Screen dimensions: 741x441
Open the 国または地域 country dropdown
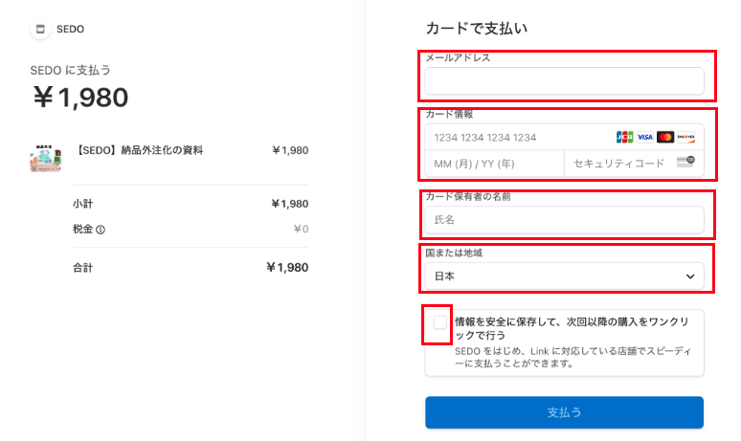(x=555, y=276)
